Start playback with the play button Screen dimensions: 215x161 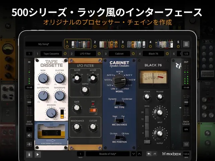pos(37,154)
